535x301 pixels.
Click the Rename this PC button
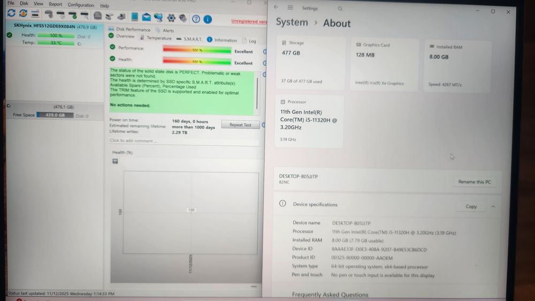(x=474, y=182)
